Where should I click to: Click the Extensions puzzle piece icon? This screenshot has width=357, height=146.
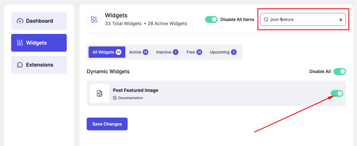pos(20,65)
